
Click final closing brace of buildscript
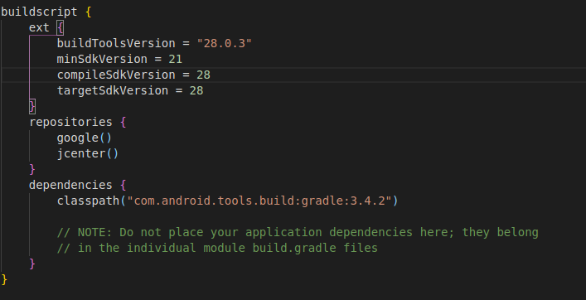click(4, 279)
